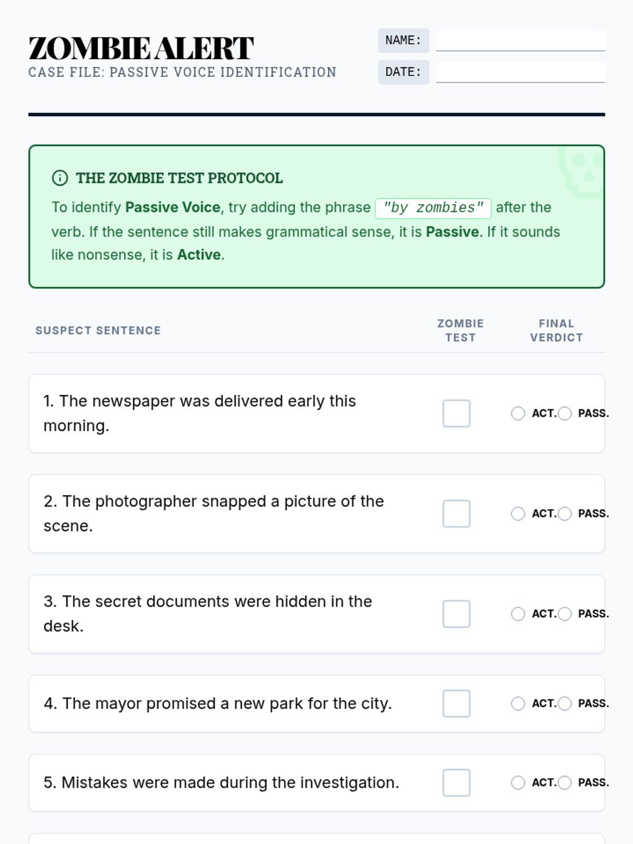Image resolution: width=633 pixels, height=844 pixels.
Task: Select PASS. for the mayor sentence
Action: [x=564, y=703]
